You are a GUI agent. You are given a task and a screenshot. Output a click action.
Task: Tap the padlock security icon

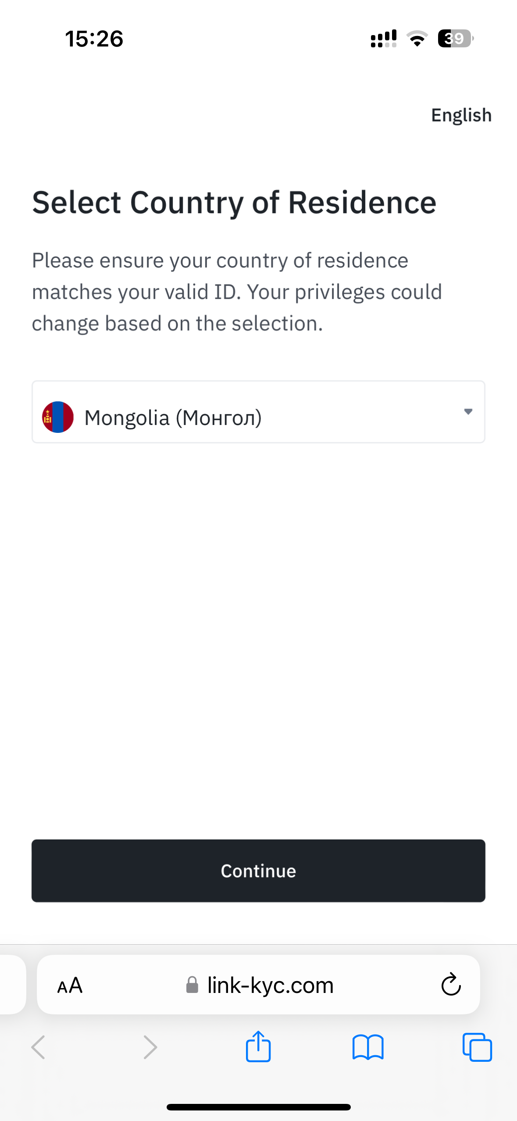192,985
